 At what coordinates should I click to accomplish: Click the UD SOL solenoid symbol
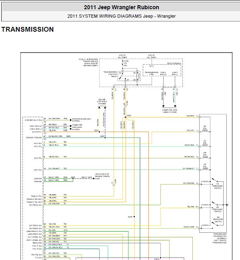205,146
